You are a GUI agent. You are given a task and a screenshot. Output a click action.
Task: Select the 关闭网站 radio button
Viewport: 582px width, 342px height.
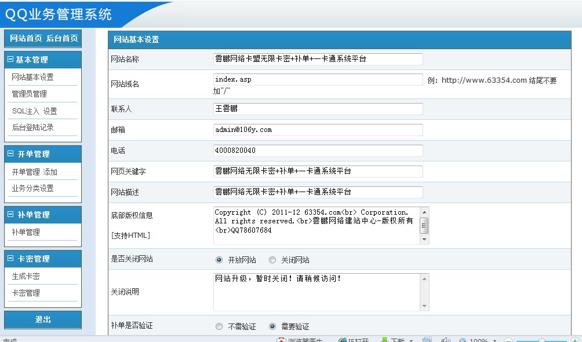[272, 260]
